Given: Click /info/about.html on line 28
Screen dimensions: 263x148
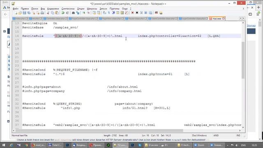Looking at the screenshot, I should (x=122, y=87).
